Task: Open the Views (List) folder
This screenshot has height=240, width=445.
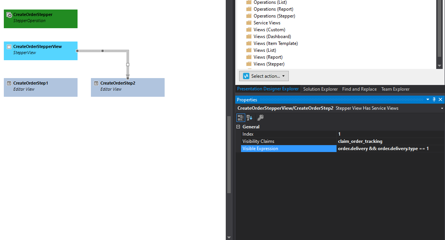Action: point(264,50)
